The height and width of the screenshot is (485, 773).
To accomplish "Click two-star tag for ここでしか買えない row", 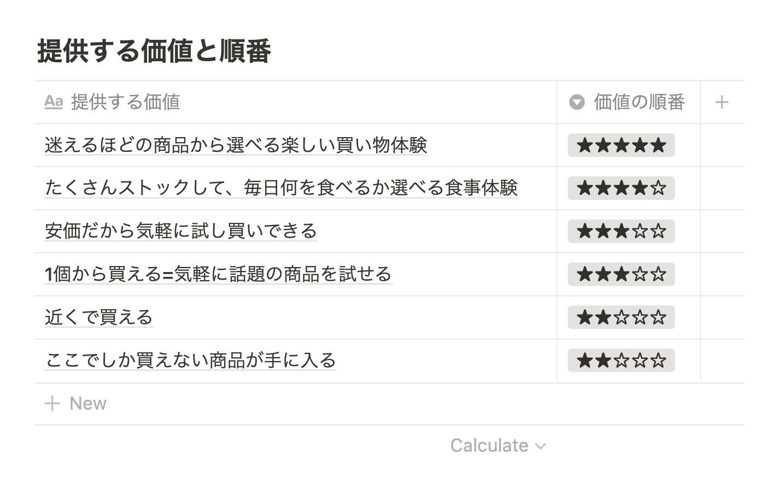I will coord(621,360).
